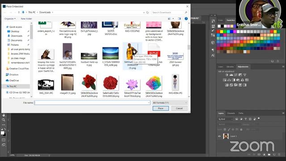Add a Selective Color adjustment
Viewport: 286px width, 161px height.
click(240, 85)
